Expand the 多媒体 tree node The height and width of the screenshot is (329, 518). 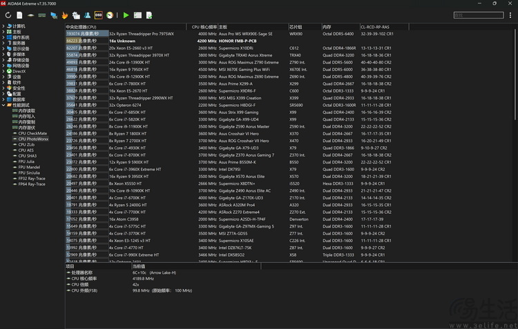[3, 54]
